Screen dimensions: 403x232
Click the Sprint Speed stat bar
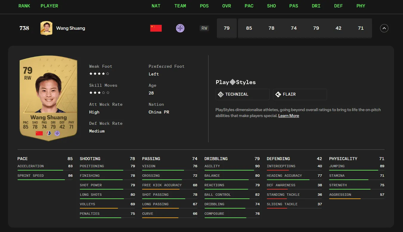45,180
